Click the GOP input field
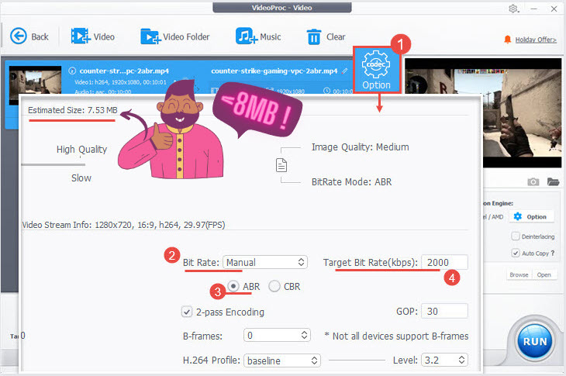Viewport: 566px width, 376px height. tap(445, 311)
